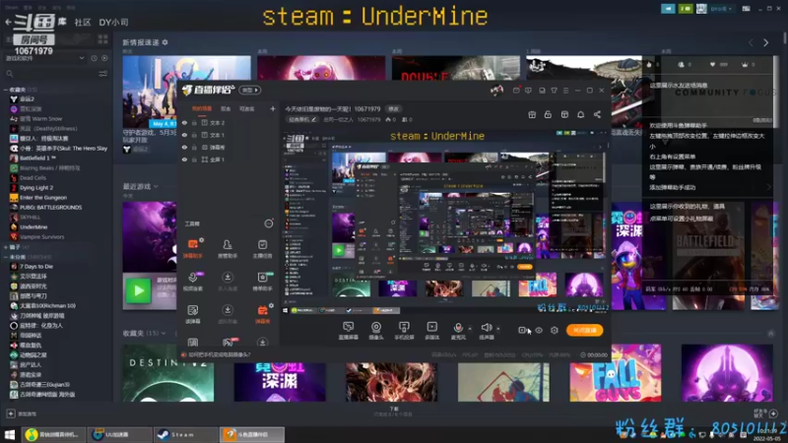Open 新情报速递 settings gear
Image resolution: width=788 pixels, height=443 pixels.
164,42
